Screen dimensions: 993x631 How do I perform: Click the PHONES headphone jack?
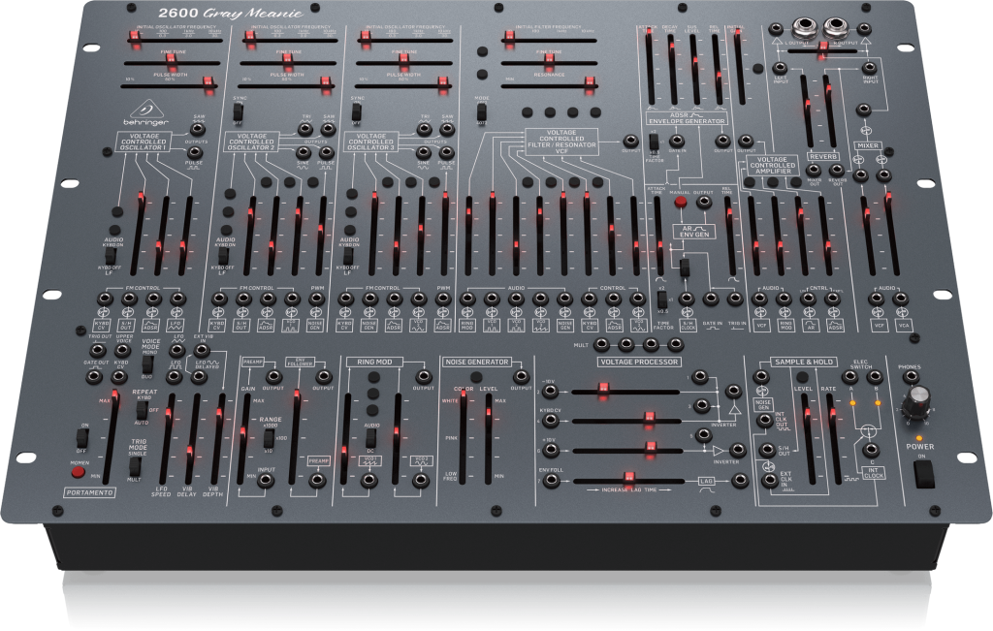click(x=910, y=376)
